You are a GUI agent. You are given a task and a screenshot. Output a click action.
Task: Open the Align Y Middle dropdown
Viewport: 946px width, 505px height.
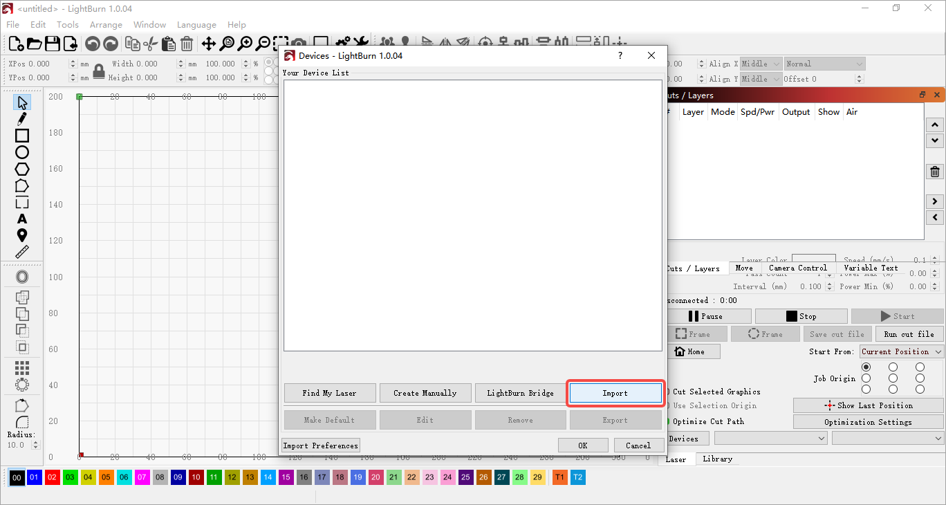(x=761, y=79)
